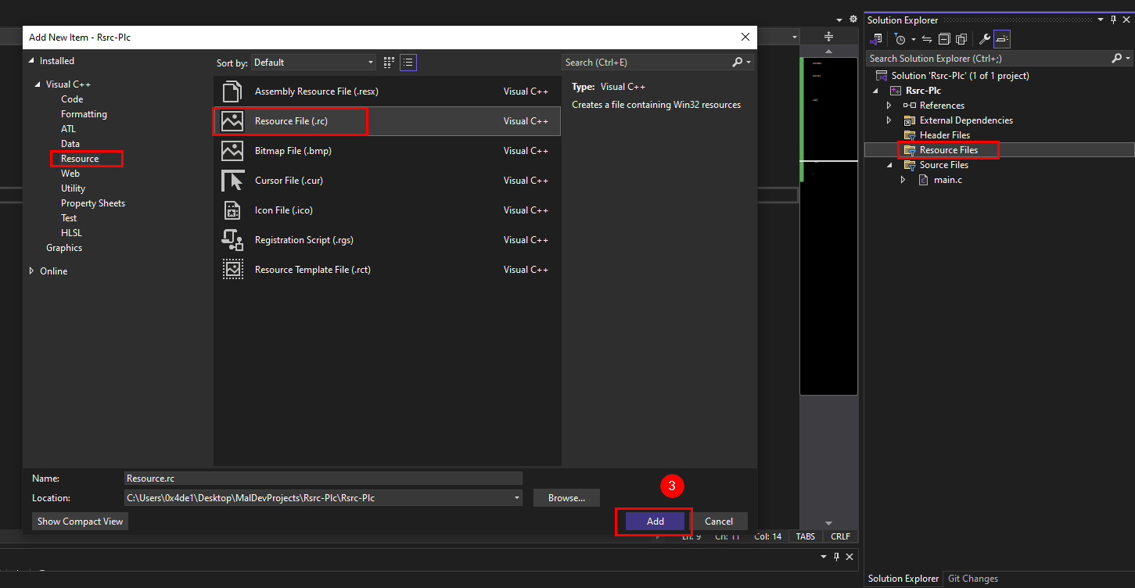
Task: Pick the Cursor File (.cur) template icon
Action: click(x=232, y=181)
